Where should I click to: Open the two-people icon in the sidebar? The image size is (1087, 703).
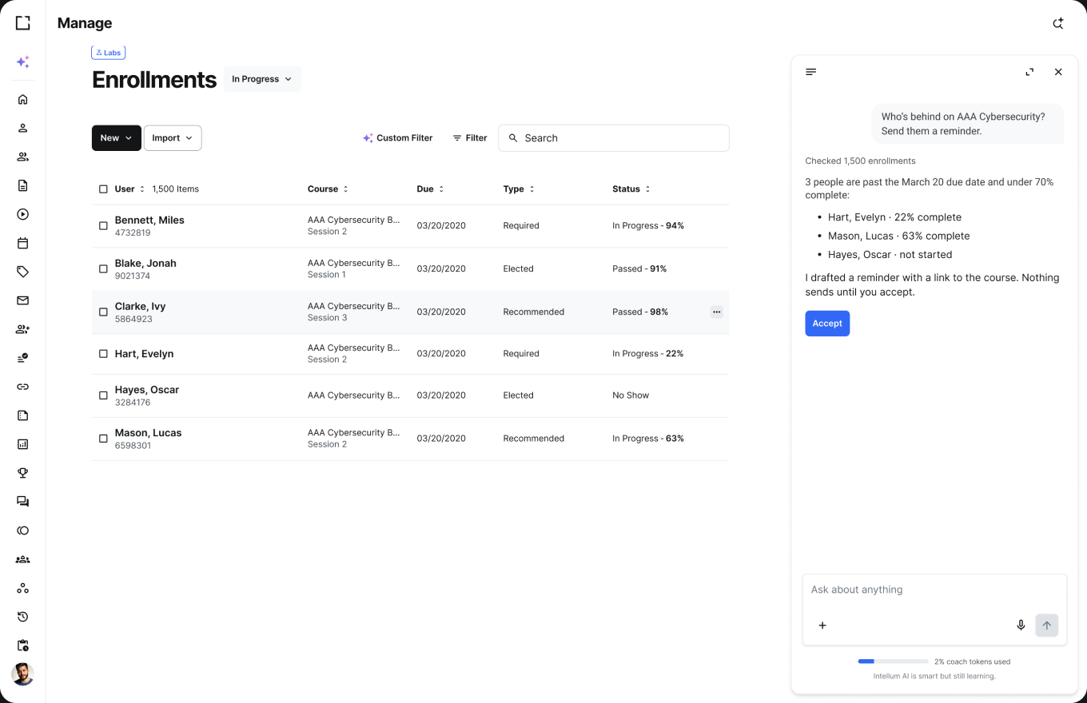[x=22, y=157]
